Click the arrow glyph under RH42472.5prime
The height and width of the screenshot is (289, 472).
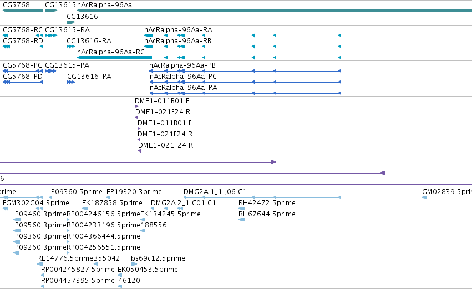tap(242, 209)
